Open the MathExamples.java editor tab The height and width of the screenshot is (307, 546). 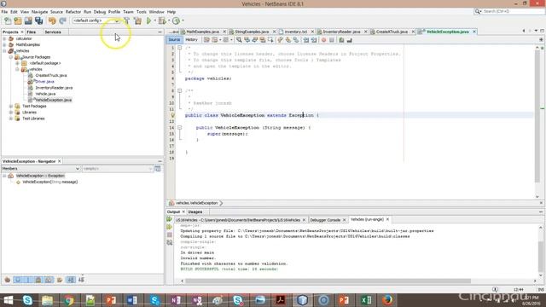[202, 32]
